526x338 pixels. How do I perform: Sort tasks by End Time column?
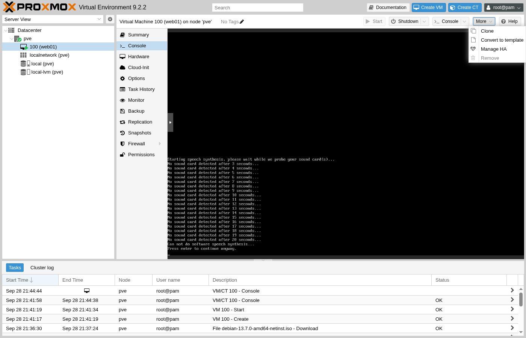click(87, 280)
